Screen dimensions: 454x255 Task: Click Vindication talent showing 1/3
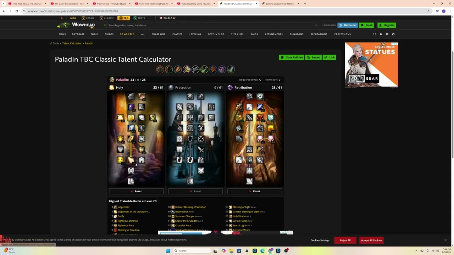coord(239,118)
